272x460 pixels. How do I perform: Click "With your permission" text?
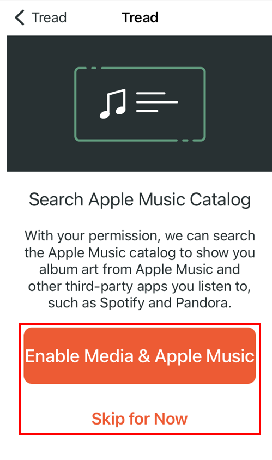92,236
